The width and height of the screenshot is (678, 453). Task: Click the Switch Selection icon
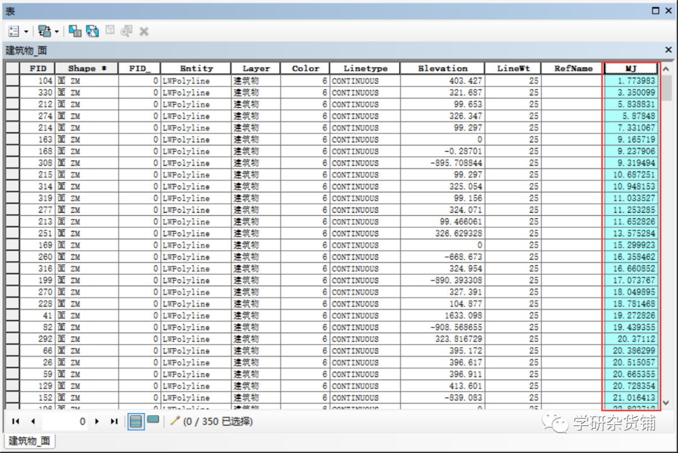(x=92, y=31)
